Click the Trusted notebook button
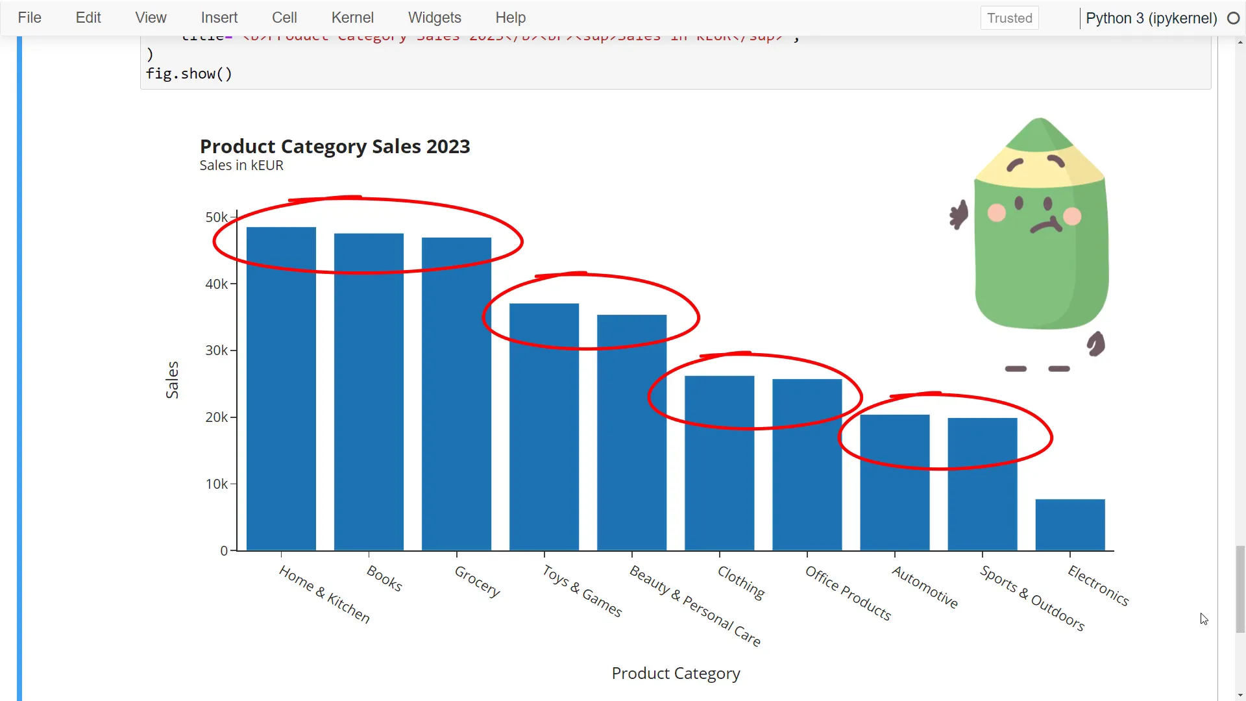Image resolution: width=1246 pixels, height=701 pixels. [1010, 18]
